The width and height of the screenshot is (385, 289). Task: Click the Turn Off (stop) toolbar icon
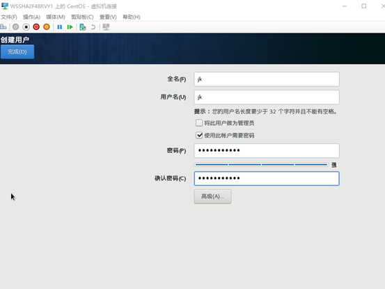(x=26, y=26)
